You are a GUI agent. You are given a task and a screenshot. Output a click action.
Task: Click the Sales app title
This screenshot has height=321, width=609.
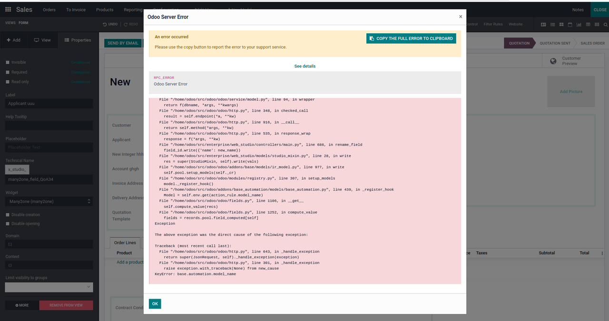coord(24,10)
